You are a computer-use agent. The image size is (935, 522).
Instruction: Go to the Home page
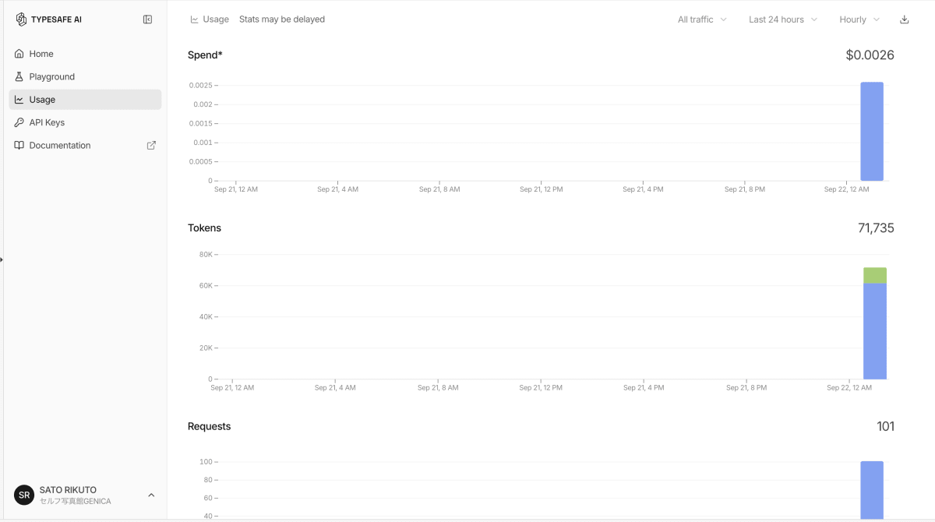pos(85,54)
